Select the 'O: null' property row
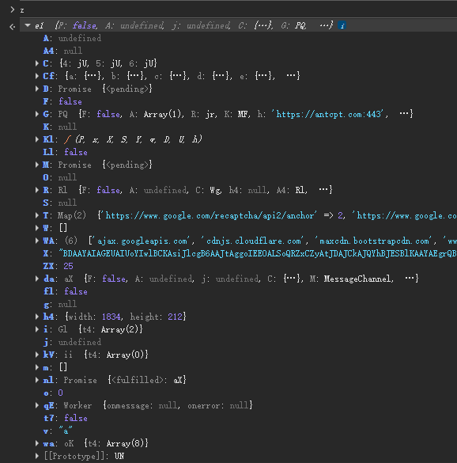The height and width of the screenshot is (463, 457). tap(60, 177)
